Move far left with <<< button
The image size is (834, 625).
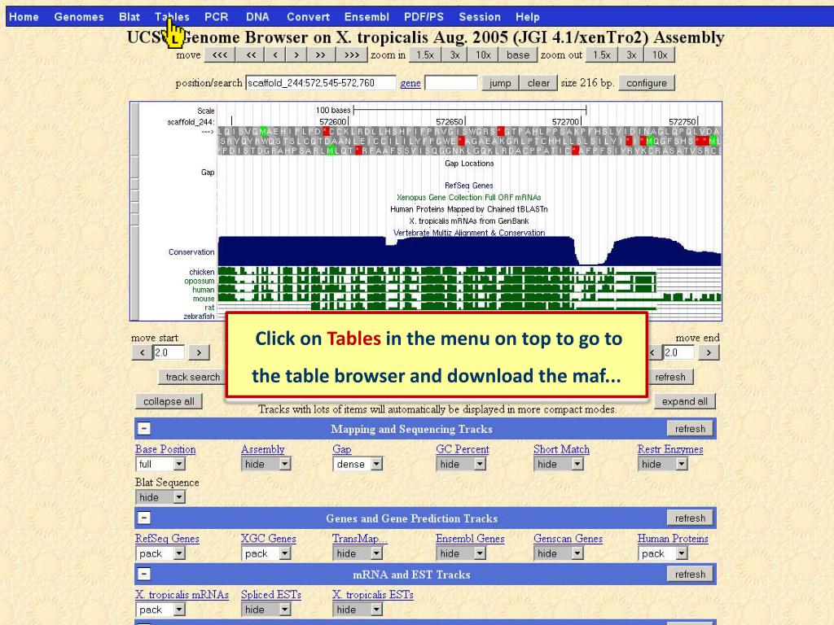(x=220, y=55)
